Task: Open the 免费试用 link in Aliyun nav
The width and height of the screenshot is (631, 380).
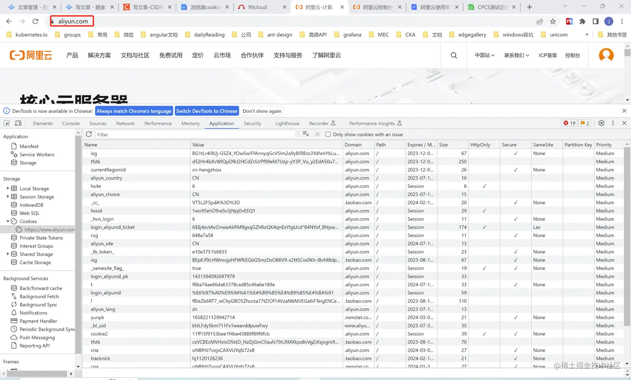Action: [171, 55]
